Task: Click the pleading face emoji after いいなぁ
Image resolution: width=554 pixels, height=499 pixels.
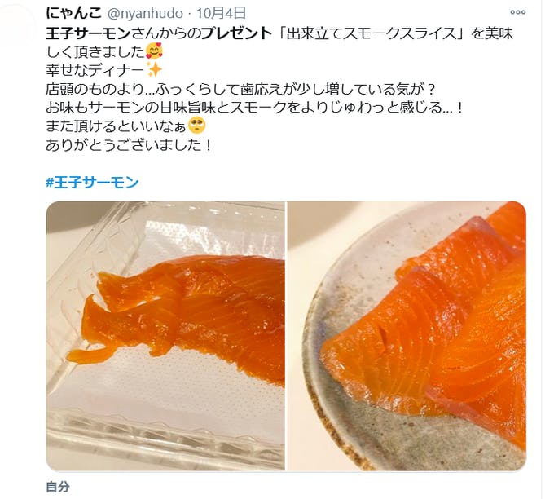Action: coord(196,126)
